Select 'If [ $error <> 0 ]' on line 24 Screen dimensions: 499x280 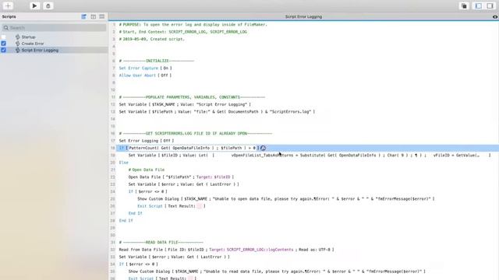(147, 192)
